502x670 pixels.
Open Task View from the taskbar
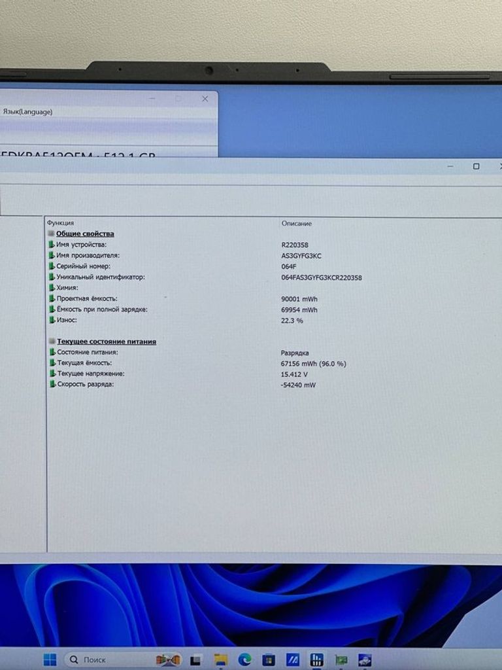coord(195,660)
